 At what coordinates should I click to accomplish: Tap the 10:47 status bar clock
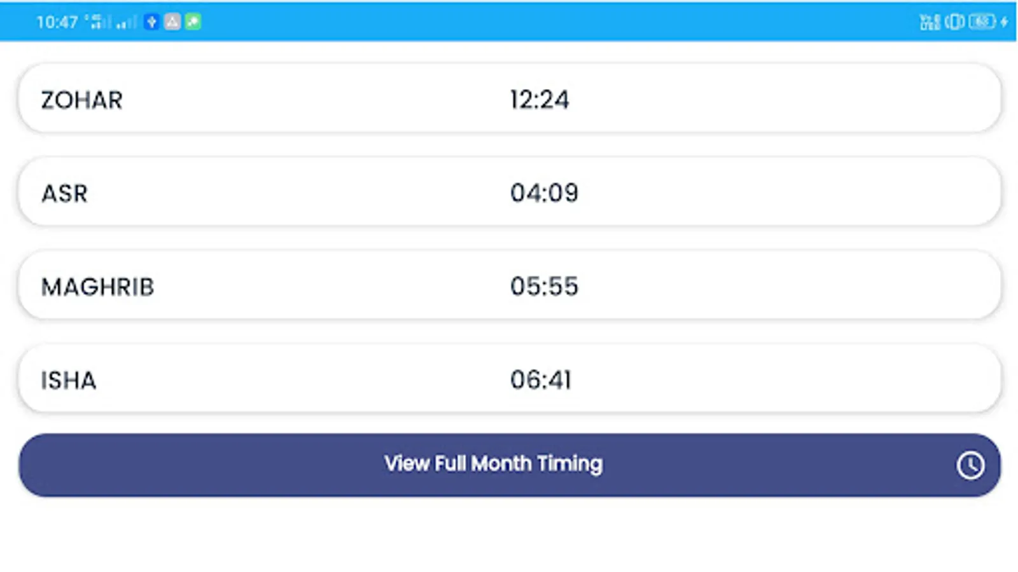57,22
